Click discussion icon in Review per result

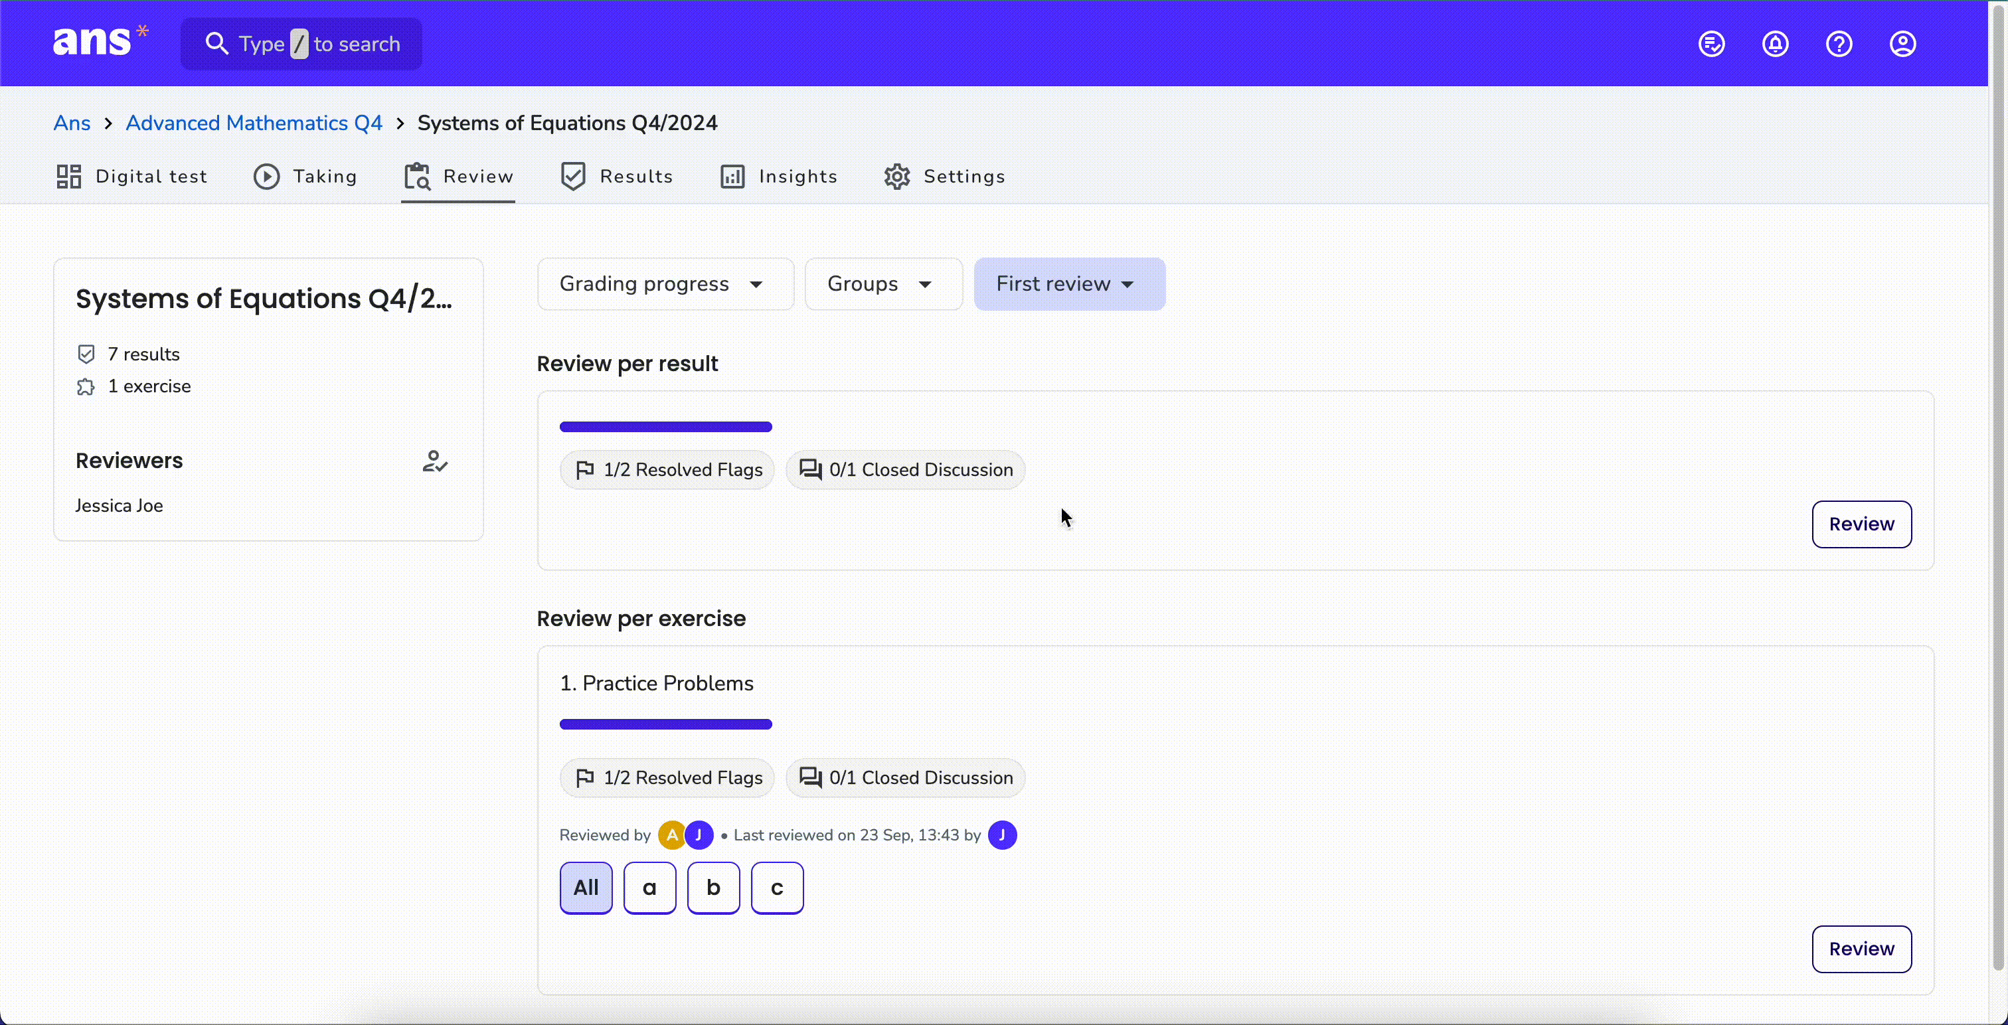click(x=811, y=470)
